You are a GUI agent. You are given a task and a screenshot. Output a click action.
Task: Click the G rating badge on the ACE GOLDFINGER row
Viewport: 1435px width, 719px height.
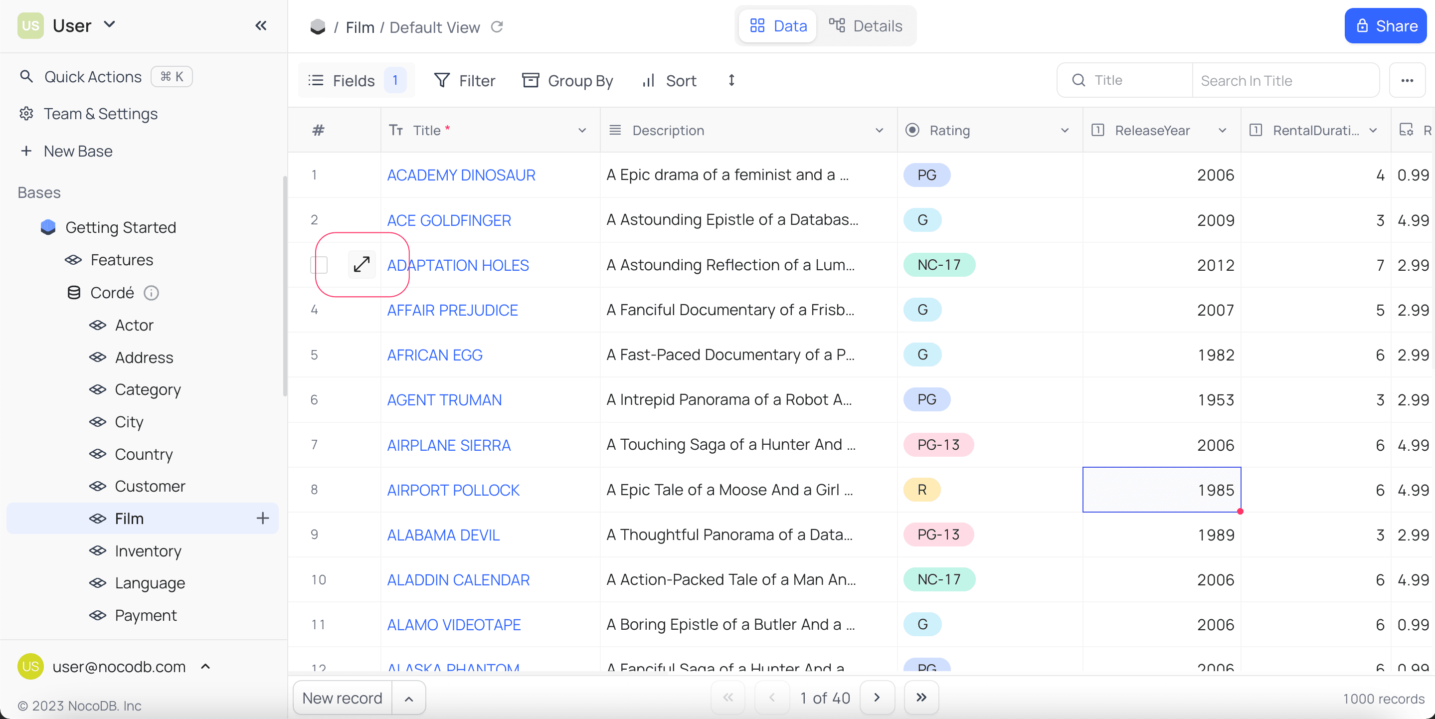tap(922, 220)
